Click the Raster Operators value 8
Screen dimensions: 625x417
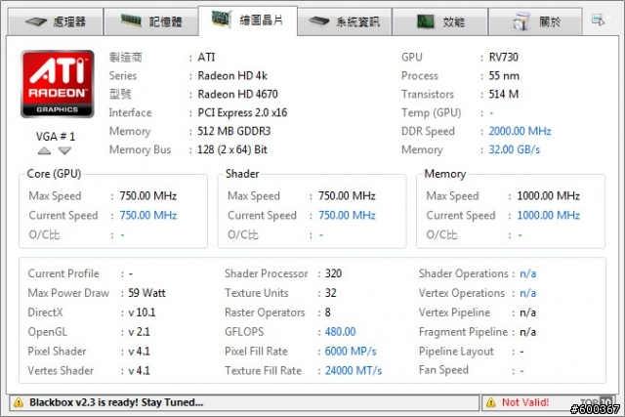[x=328, y=313]
